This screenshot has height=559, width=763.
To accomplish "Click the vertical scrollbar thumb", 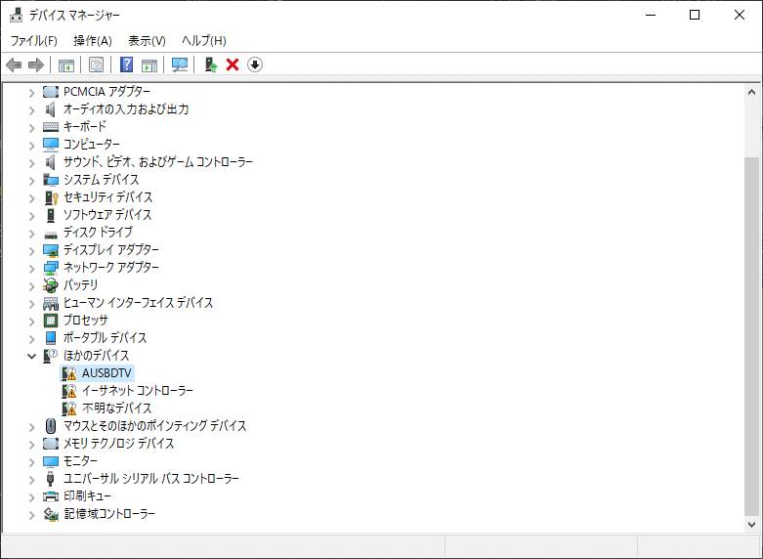I will (x=751, y=336).
